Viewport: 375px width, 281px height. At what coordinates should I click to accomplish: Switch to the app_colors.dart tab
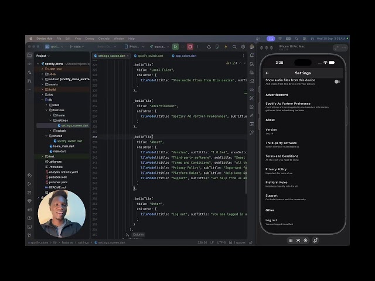184,56
